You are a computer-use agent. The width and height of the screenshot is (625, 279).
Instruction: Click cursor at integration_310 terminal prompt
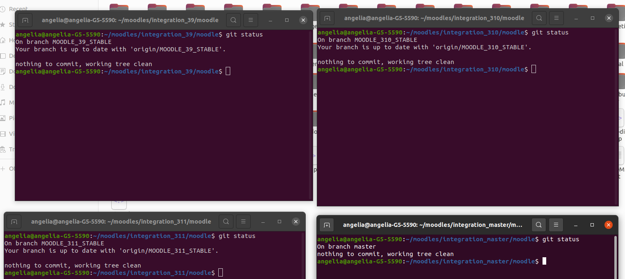533,69
